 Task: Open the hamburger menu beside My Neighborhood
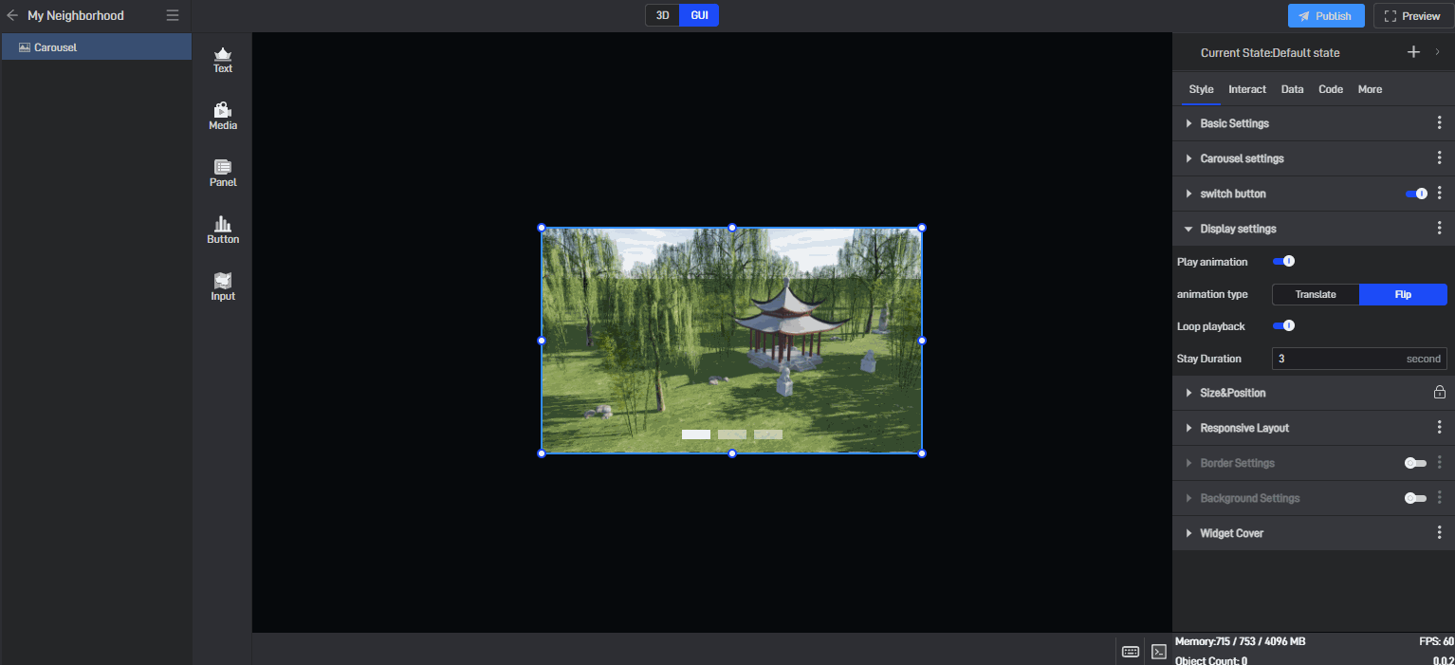[x=172, y=15]
